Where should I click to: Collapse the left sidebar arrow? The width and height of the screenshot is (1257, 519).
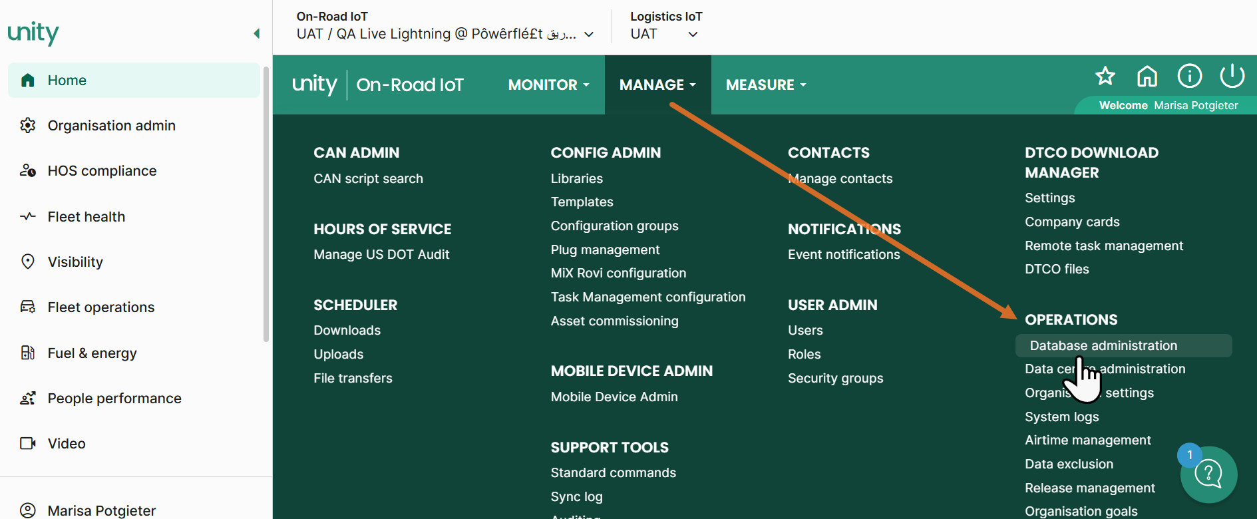[257, 33]
